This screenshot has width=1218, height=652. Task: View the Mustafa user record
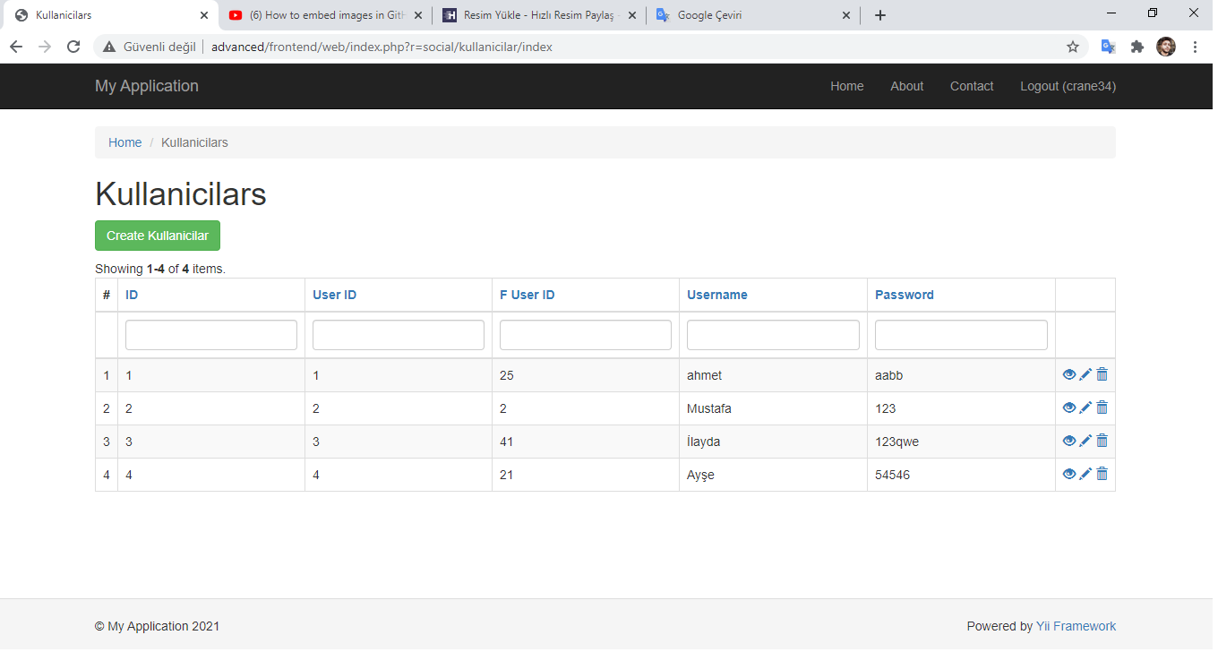[1068, 407]
